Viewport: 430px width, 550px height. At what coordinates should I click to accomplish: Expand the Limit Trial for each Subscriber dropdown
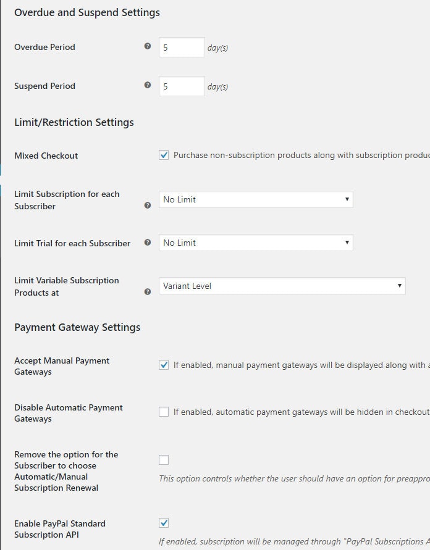click(x=256, y=243)
